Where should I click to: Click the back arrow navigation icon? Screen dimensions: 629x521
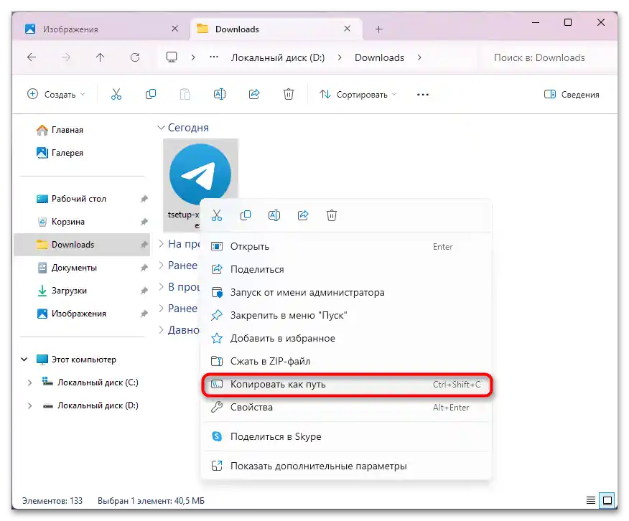tap(33, 57)
